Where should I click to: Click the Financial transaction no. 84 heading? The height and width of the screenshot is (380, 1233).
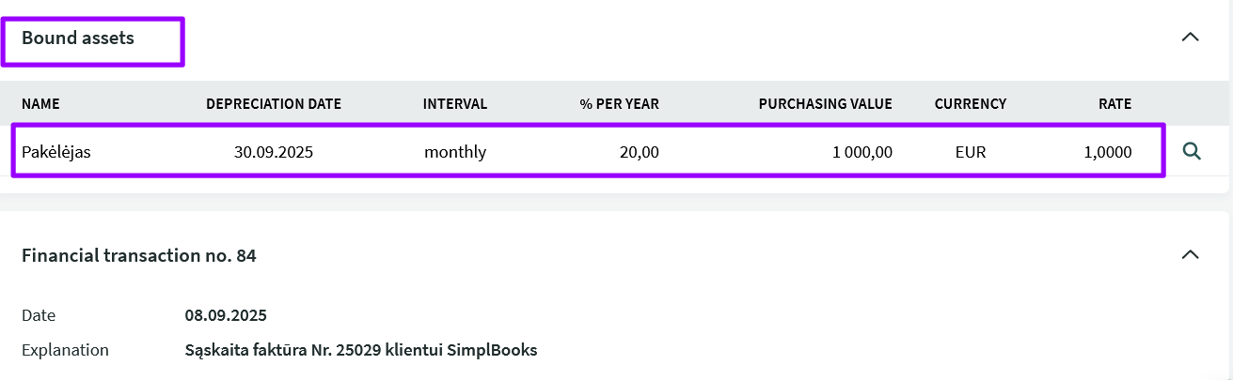(139, 255)
